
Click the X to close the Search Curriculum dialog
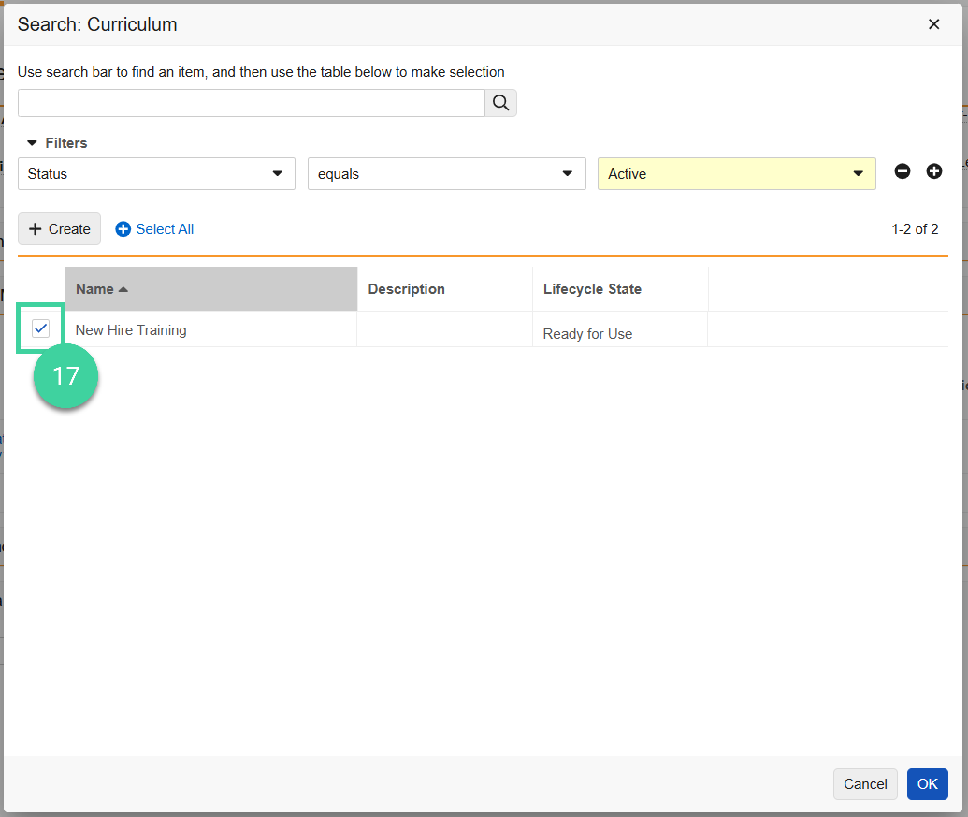(933, 24)
